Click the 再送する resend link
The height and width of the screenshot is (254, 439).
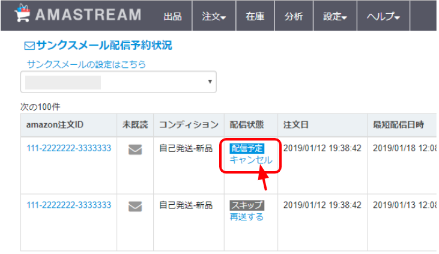(247, 217)
